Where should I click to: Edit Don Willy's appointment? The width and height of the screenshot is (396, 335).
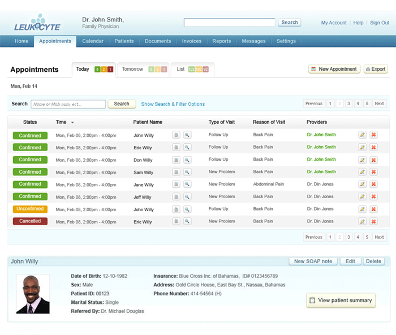(x=363, y=160)
